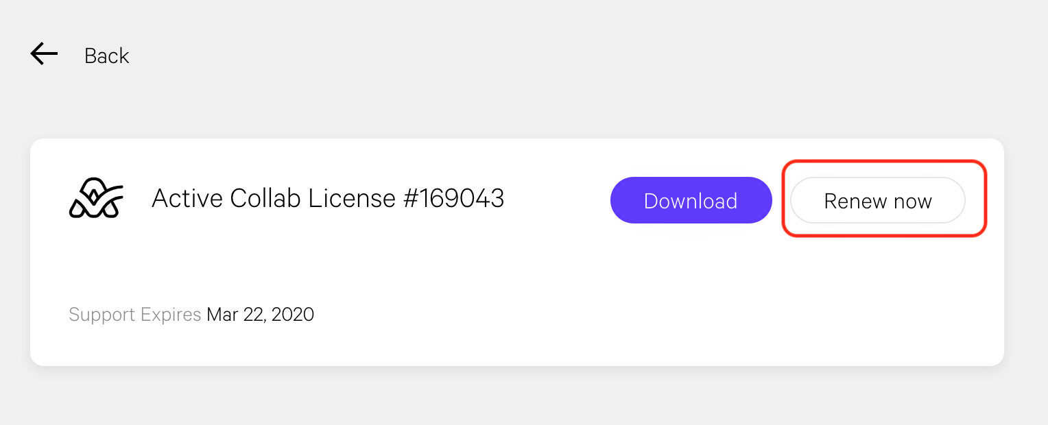Image resolution: width=1048 pixels, height=425 pixels.
Task: Click the red outline around Renew now
Action: coord(885,161)
